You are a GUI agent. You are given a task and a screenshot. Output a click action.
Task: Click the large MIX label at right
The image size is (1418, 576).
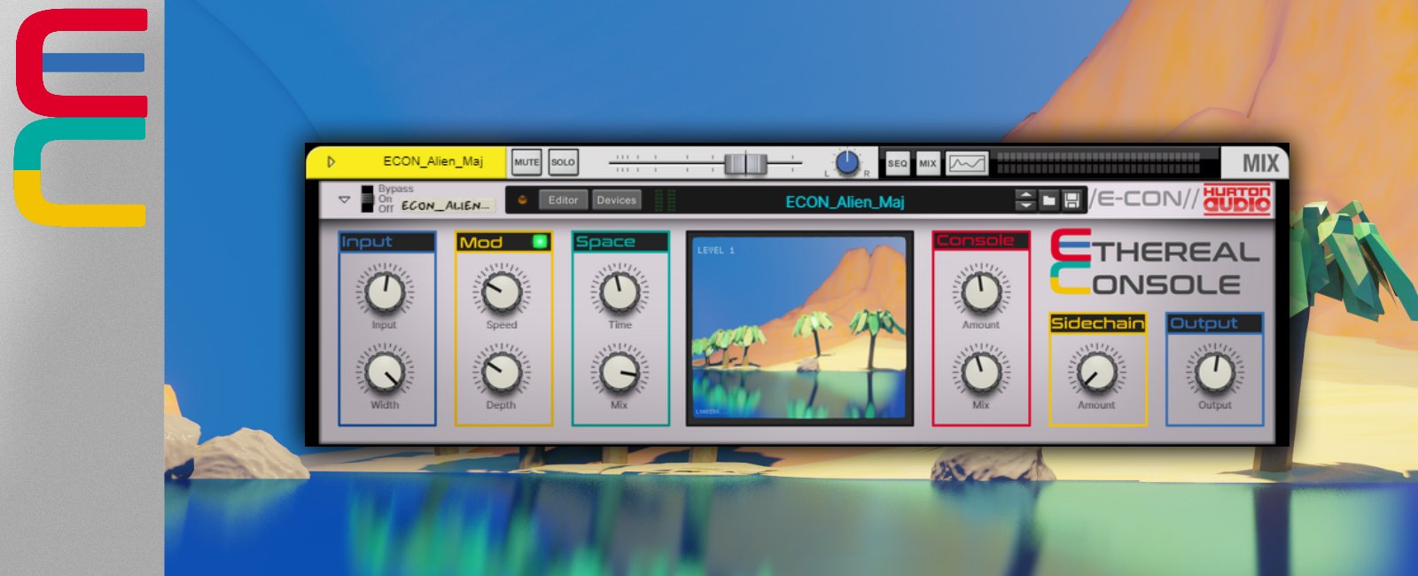pyautogui.click(x=1259, y=163)
